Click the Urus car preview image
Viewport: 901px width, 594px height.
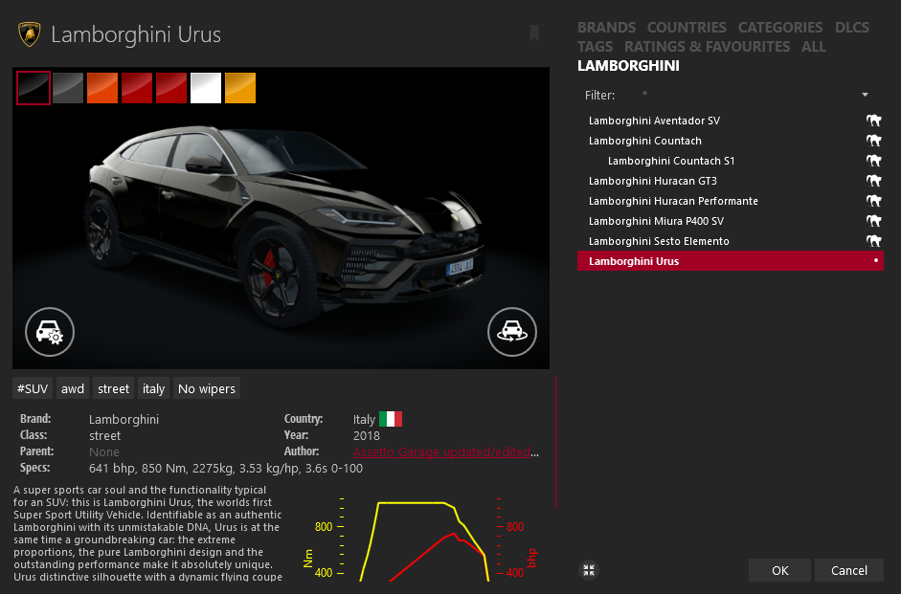click(x=281, y=218)
